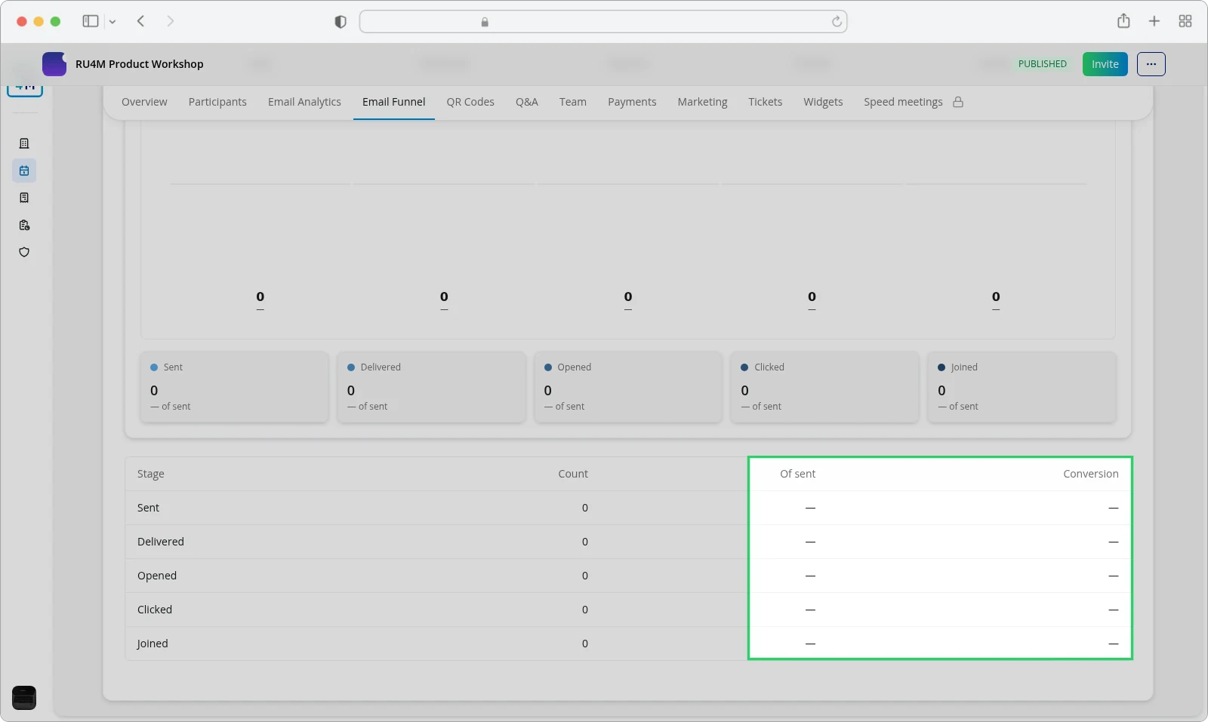This screenshot has height=722, width=1208.
Task: Click the purple app logo
Action: (x=54, y=64)
